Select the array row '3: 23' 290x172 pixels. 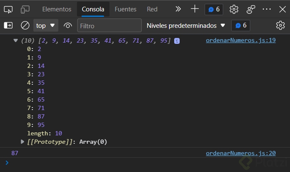point(36,74)
